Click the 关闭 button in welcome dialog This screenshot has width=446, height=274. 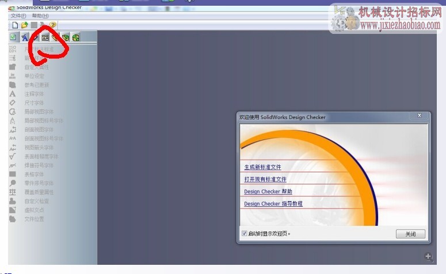click(410, 234)
